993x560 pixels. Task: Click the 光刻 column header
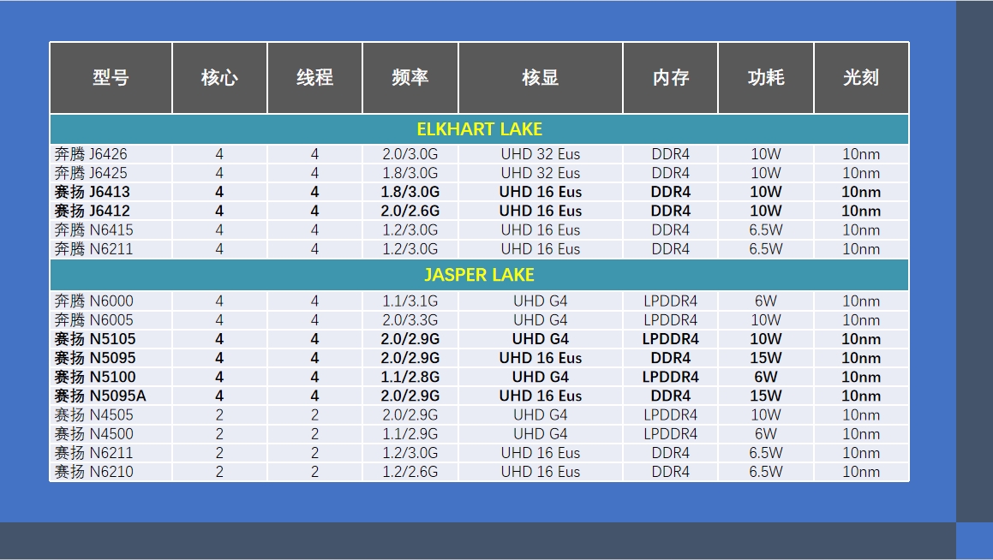[861, 78]
